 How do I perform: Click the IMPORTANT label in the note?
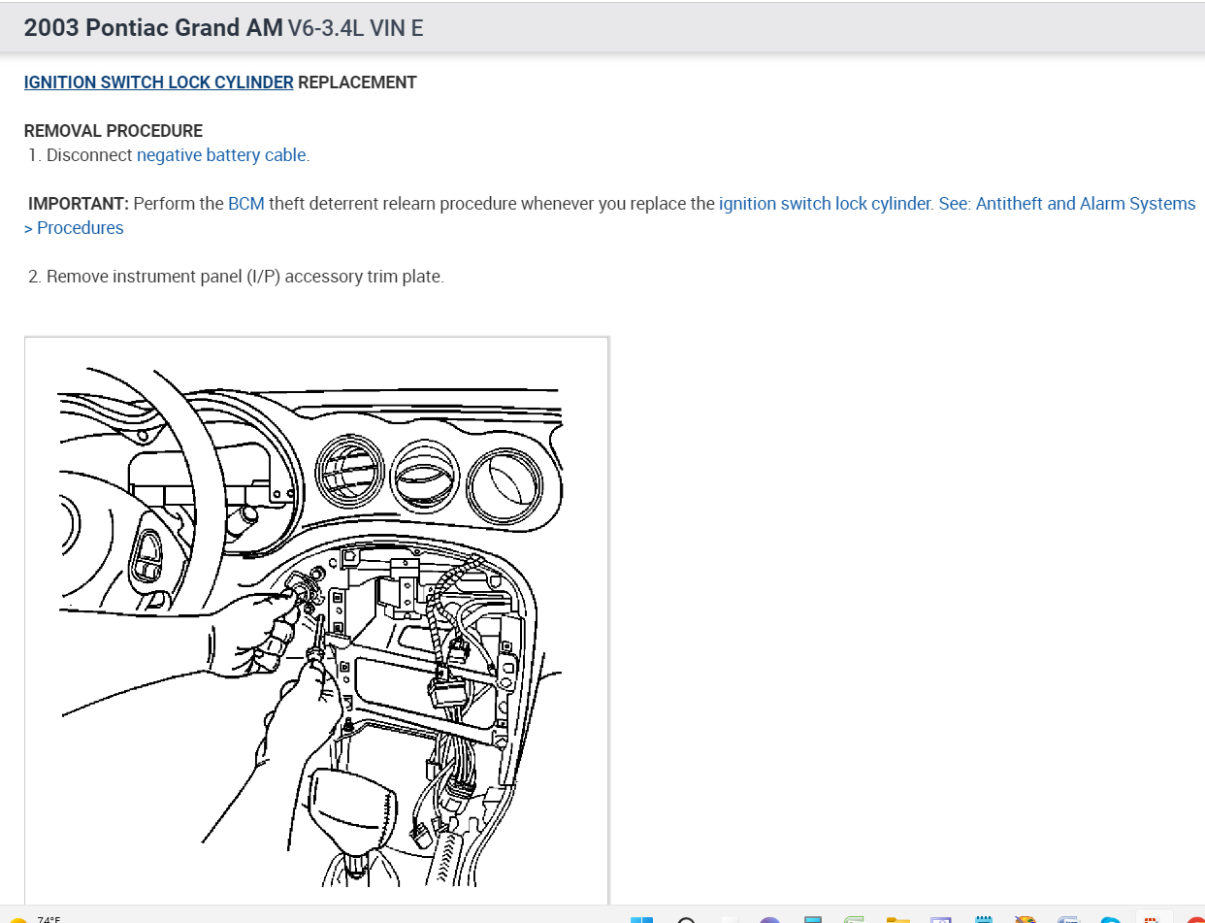tap(79, 204)
